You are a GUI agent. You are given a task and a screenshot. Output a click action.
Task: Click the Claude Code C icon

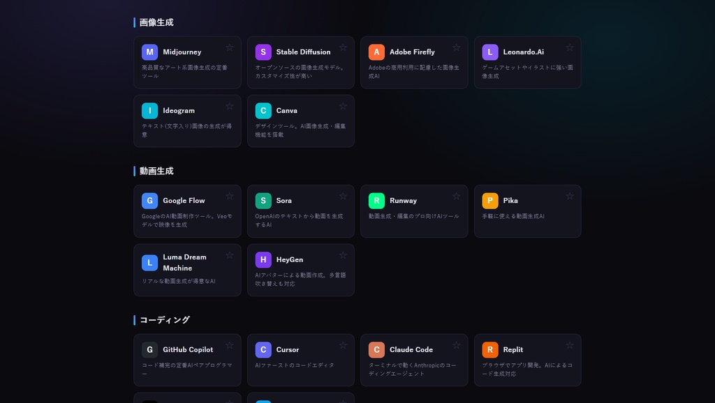coord(376,350)
